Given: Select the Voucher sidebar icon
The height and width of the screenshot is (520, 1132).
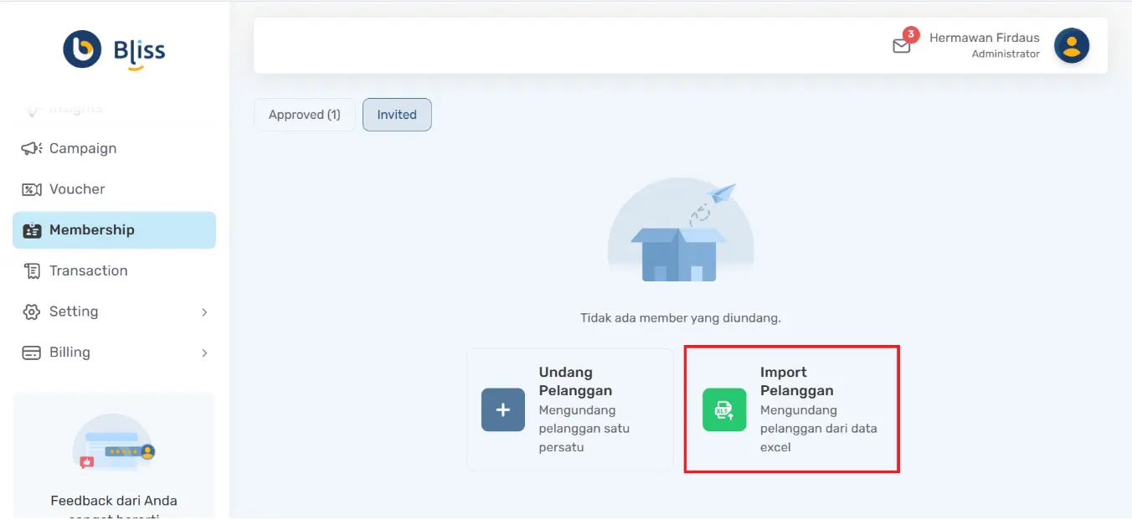Looking at the screenshot, I should tap(31, 188).
